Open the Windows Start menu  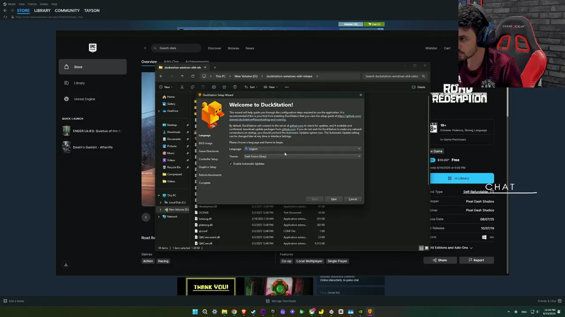coord(195,312)
